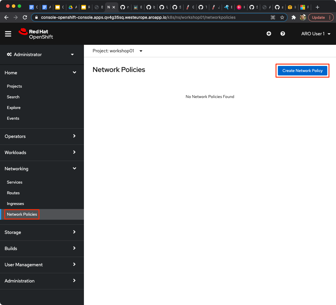Open the browser extensions puzzle icon
336x305 pixels.
(x=293, y=17)
